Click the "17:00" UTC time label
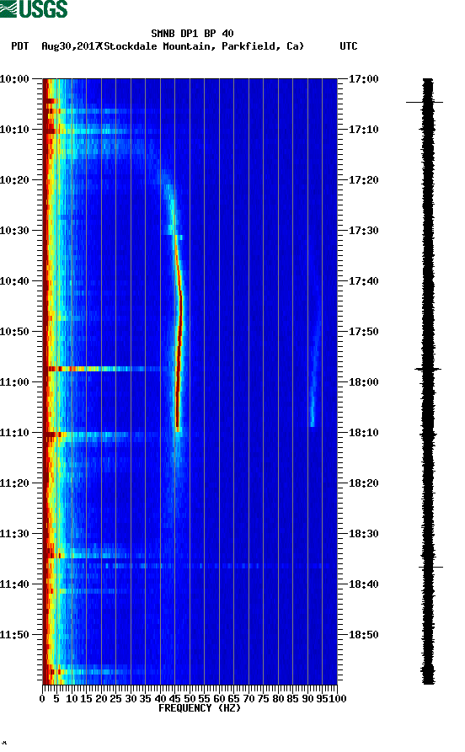This screenshot has width=465, height=752. (x=364, y=78)
